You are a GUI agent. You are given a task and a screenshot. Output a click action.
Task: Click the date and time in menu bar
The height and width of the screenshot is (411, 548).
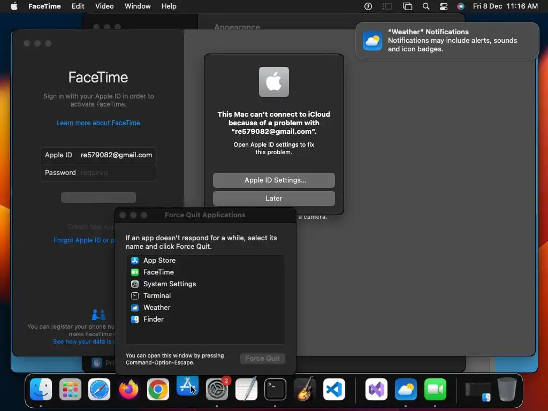click(505, 6)
